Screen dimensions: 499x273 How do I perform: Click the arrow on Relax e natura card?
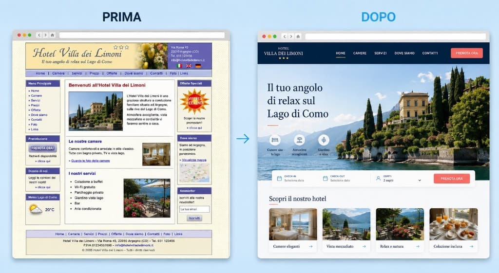point(418,246)
